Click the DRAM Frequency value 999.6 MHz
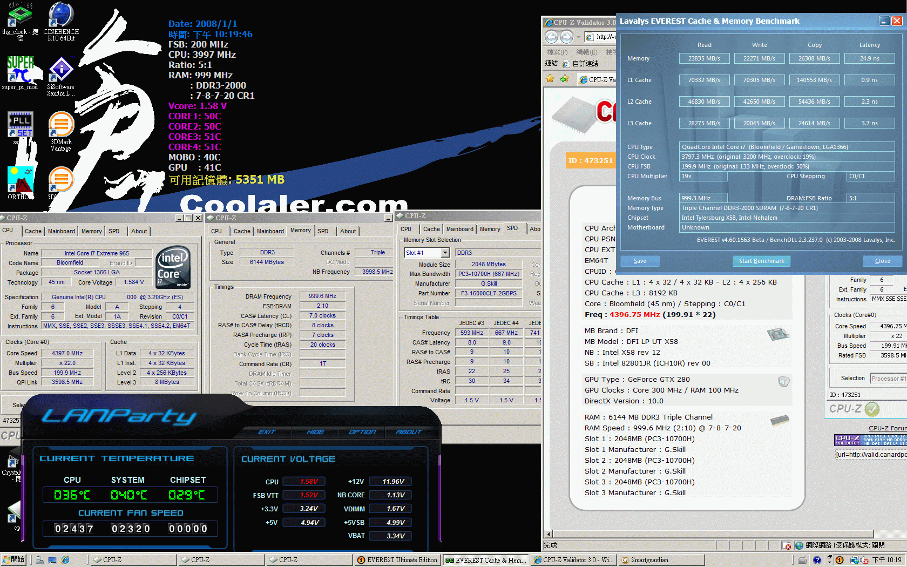Screen dimensions: 907x567 pos(322,296)
